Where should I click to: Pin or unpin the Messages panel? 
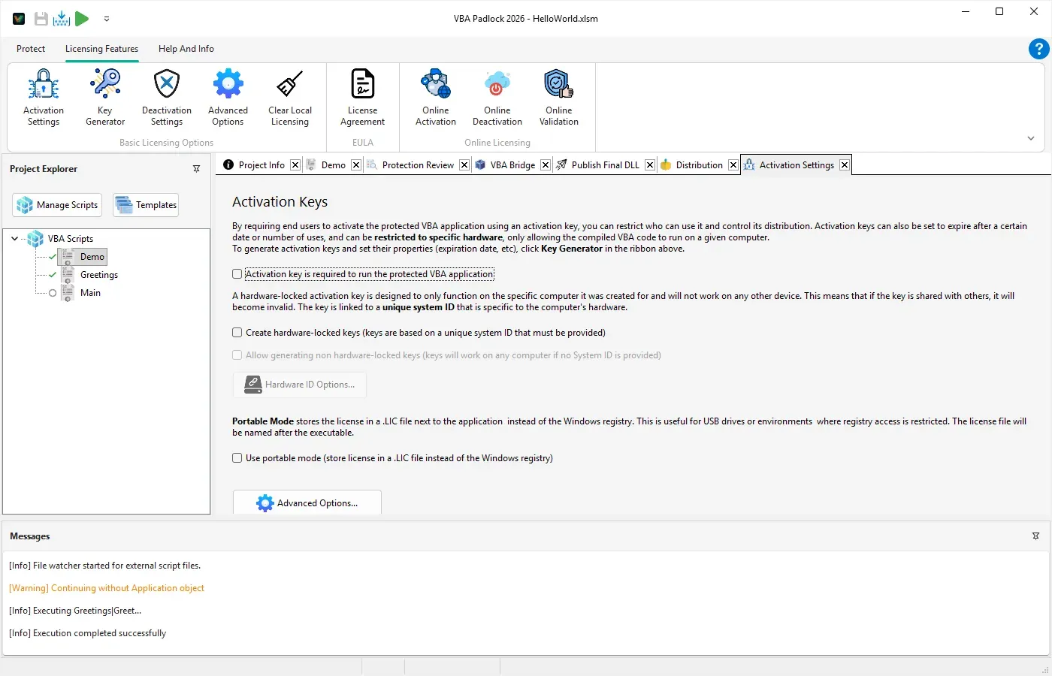1035,536
